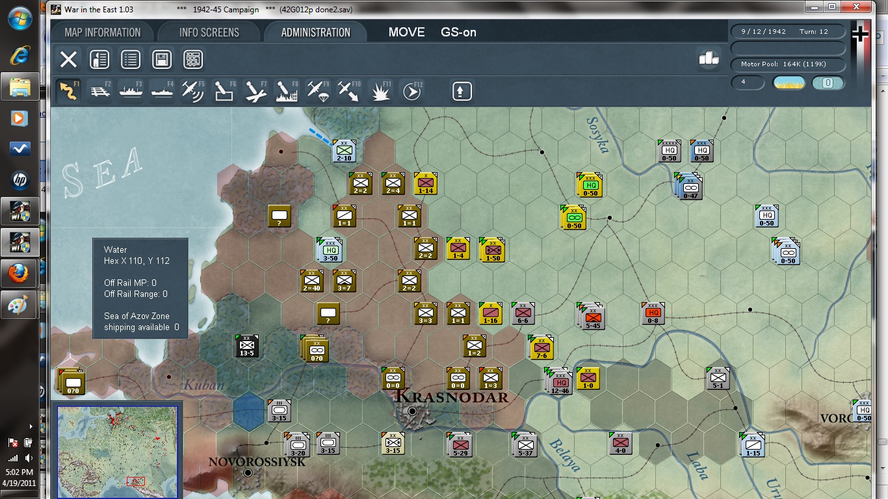Image resolution: width=888 pixels, height=499 pixels.
Task: Select the yellow 7-6 unit counter
Action: click(541, 347)
